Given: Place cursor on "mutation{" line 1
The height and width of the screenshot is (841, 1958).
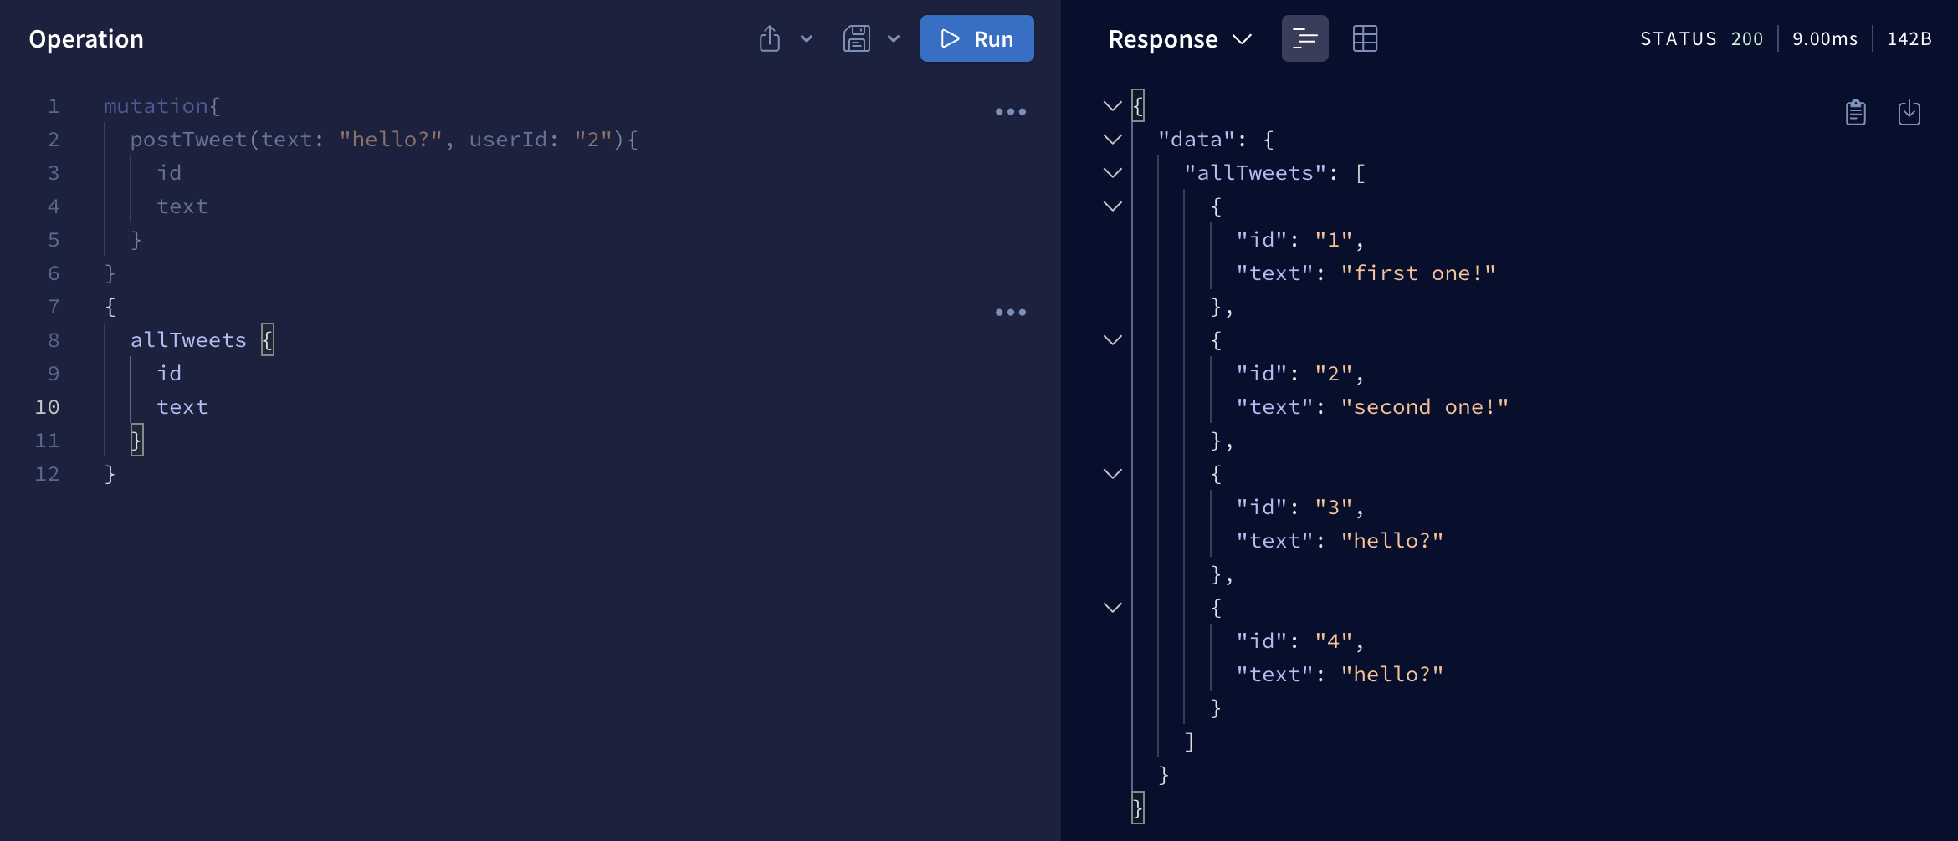Looking at the screenshot, I should click(x=161, y=106).
